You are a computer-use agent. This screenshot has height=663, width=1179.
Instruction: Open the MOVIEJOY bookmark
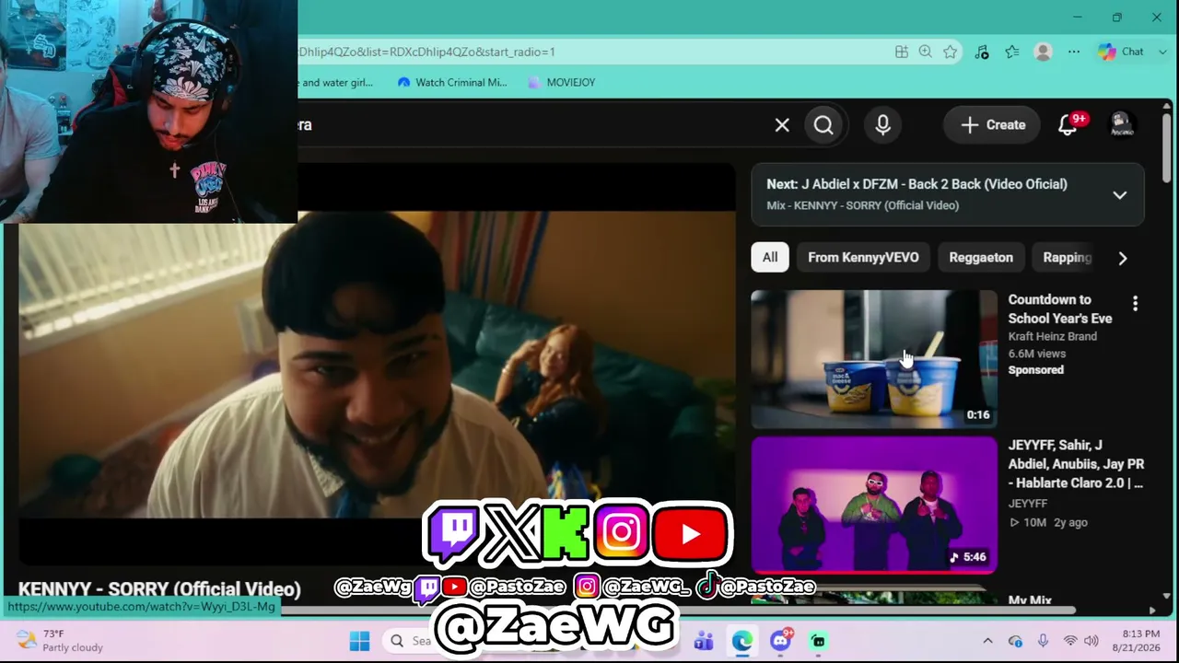coord(561,82)
